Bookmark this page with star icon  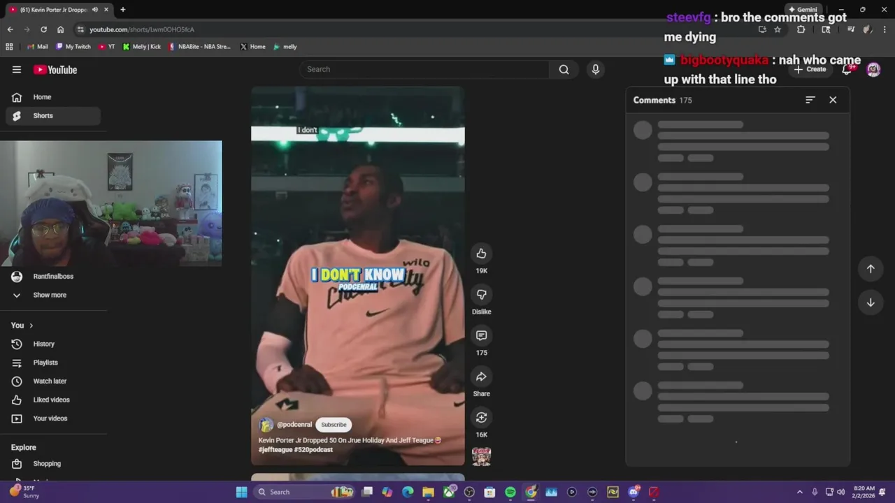pyautogui.click(x=778, y=29)
